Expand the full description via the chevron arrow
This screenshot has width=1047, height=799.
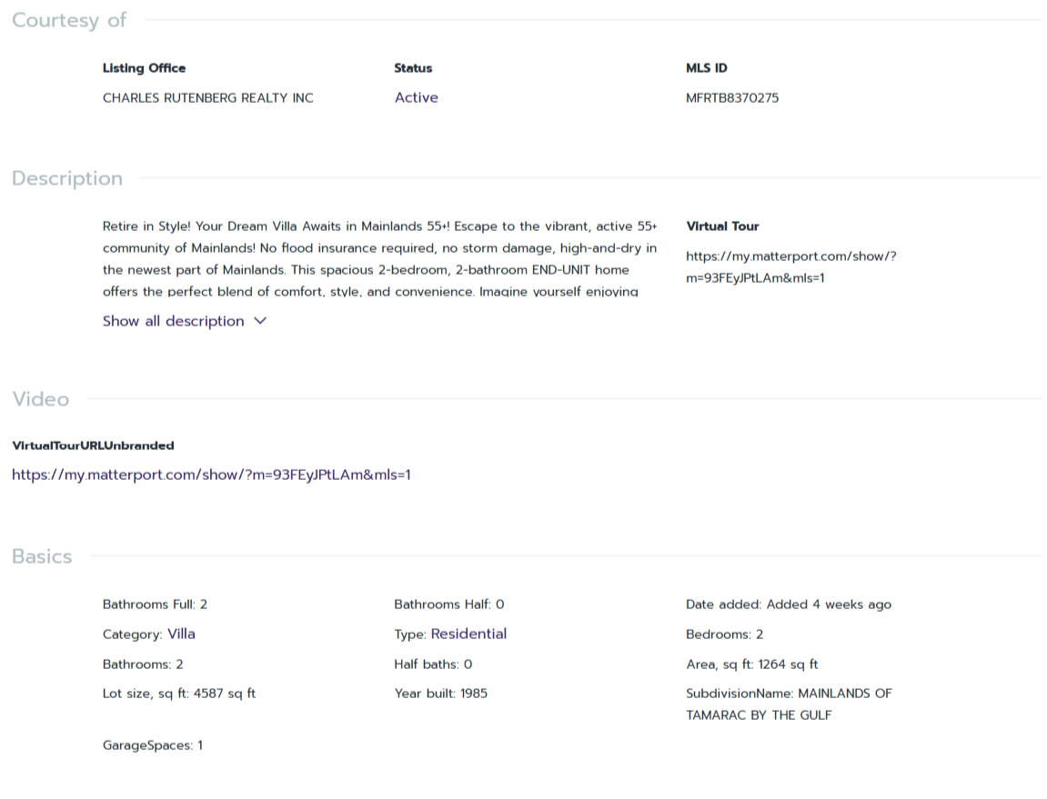pos(260,321)
